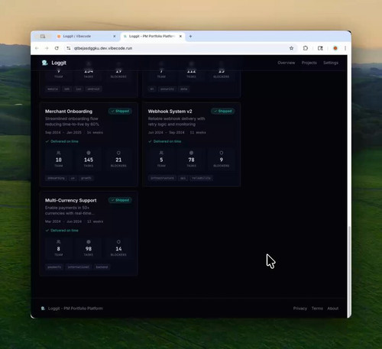
Task: Click the growth tag in Merchant Onboarding
Action: 86,178
